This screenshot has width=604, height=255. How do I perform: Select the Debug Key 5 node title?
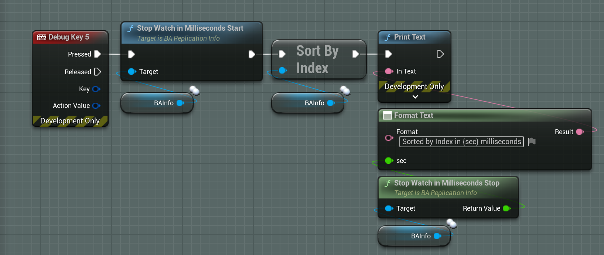click(69, 37)
